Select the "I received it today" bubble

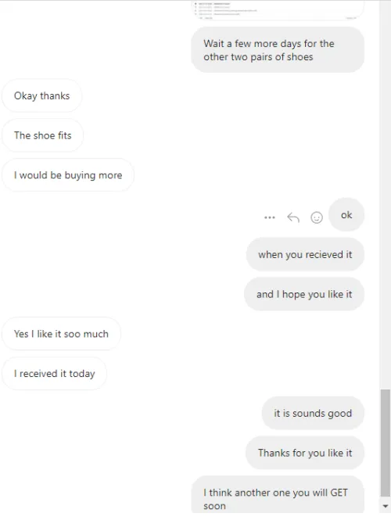(54, 374)
